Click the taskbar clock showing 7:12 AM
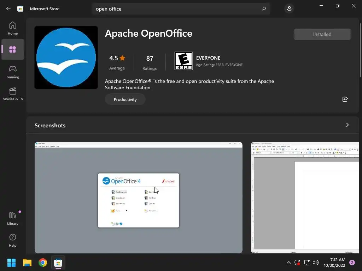Image resolution: width=362 pixels, height=271 pixels. (334, 263)
